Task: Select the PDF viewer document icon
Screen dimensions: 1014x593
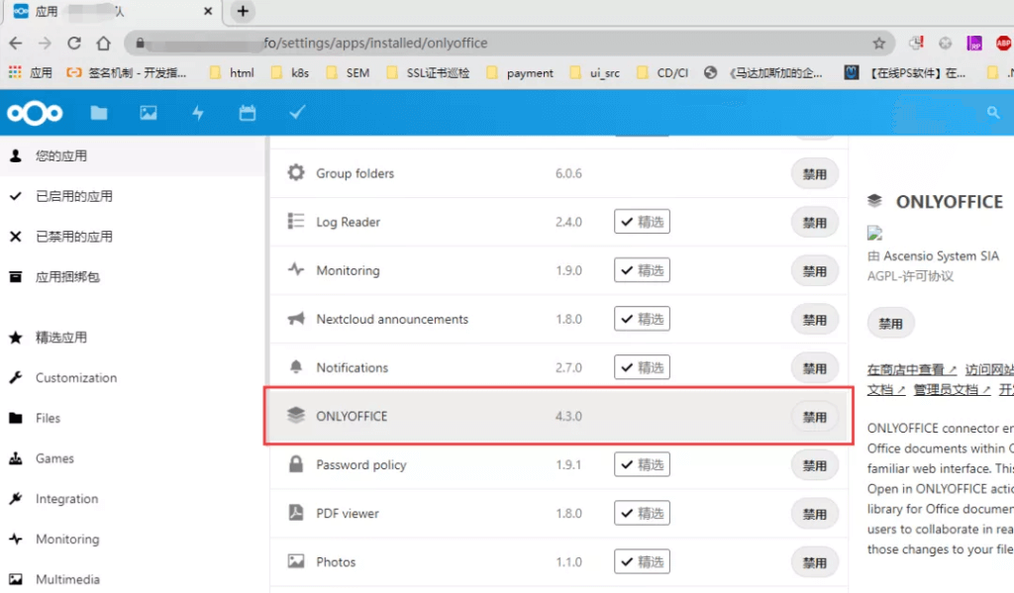Action: pos(295,512)
